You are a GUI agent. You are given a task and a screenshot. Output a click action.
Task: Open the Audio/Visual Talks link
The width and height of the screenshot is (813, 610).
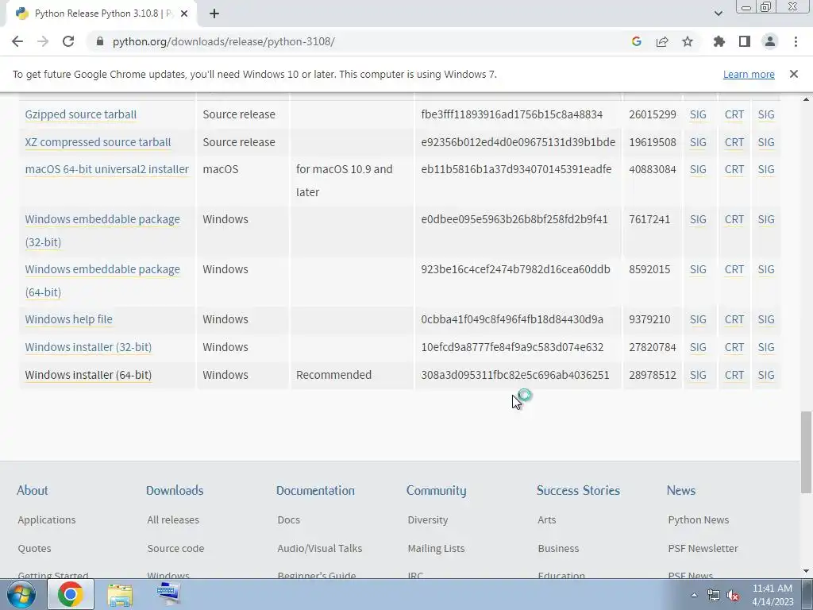(x=320, y=548)
